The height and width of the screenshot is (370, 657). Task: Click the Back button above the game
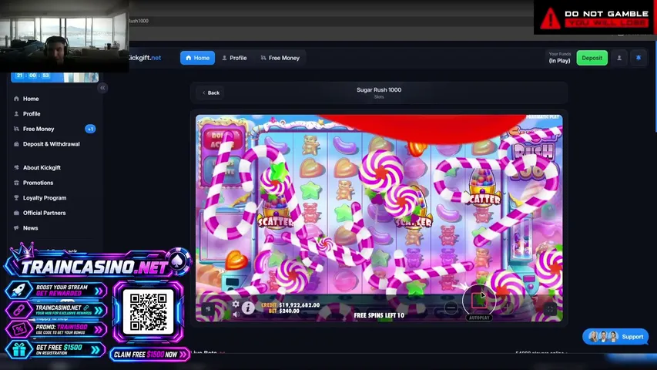pyautogui.click(x=211, y=92)
